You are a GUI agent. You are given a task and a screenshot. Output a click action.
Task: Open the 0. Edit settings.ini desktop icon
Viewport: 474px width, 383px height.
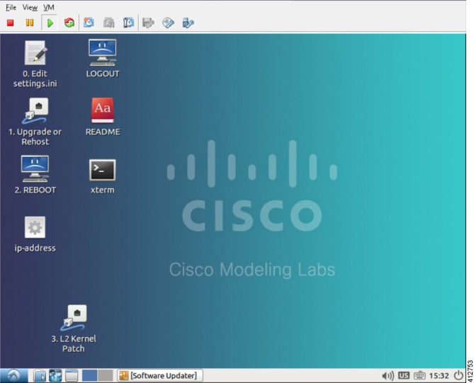click(35, 64)
